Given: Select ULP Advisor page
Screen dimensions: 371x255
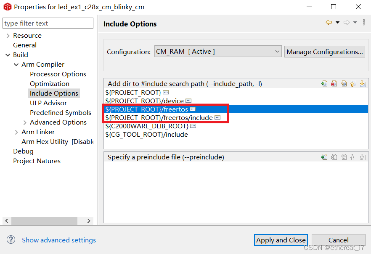Looking at the screenshot, I should click(x=48, y=103).
